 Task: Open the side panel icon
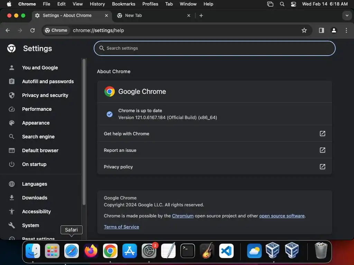[321, 30]
